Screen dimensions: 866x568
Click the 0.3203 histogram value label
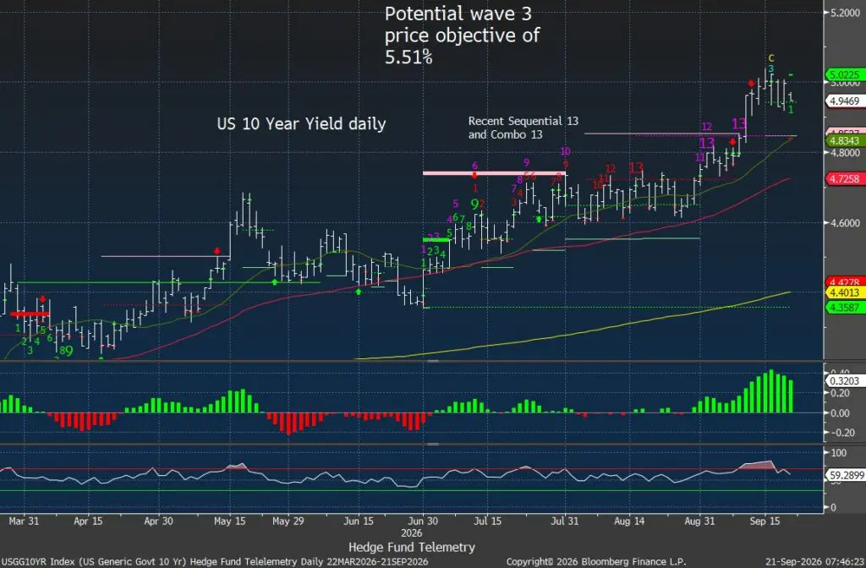click(845, 380)
